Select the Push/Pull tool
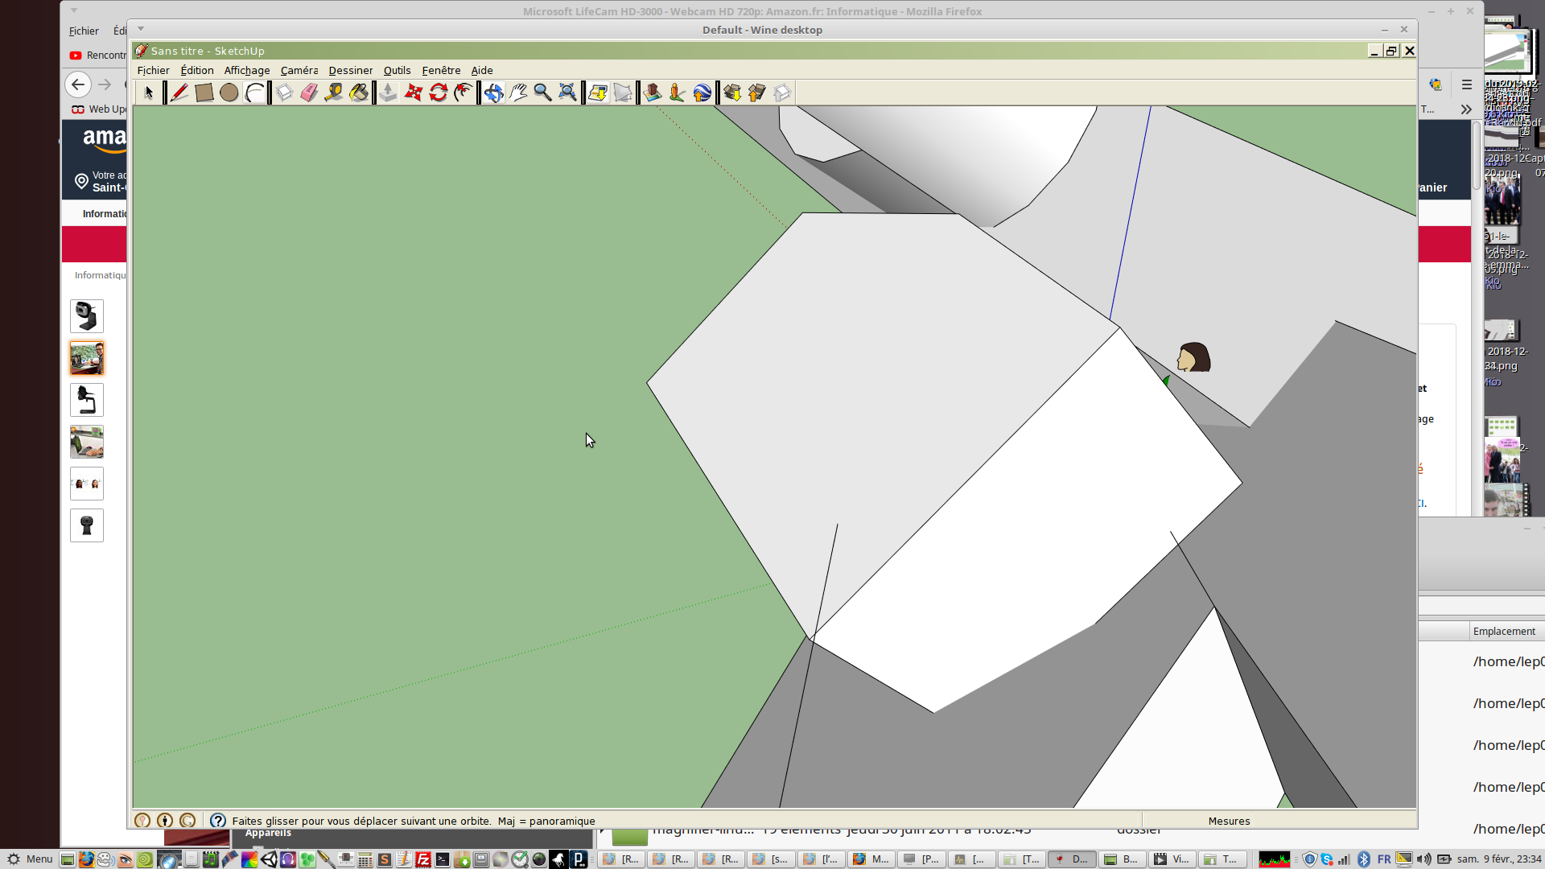Screen dimensions: 1545x869 coord(388,93)
